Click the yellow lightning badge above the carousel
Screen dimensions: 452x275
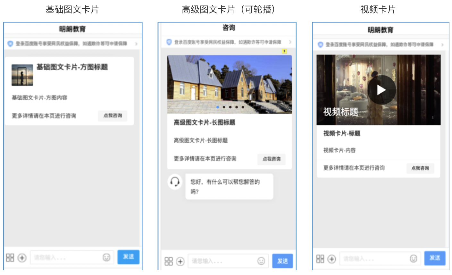click(x=284, y=51)
